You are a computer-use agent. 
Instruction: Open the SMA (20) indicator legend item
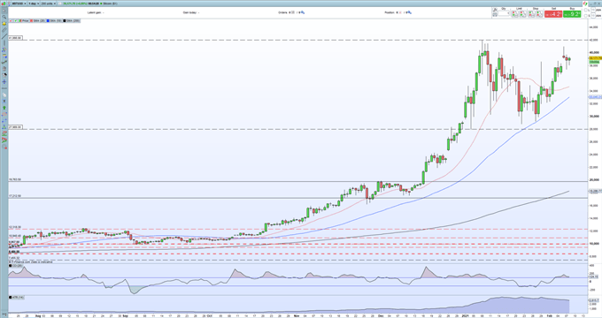[x=38, y=20]
